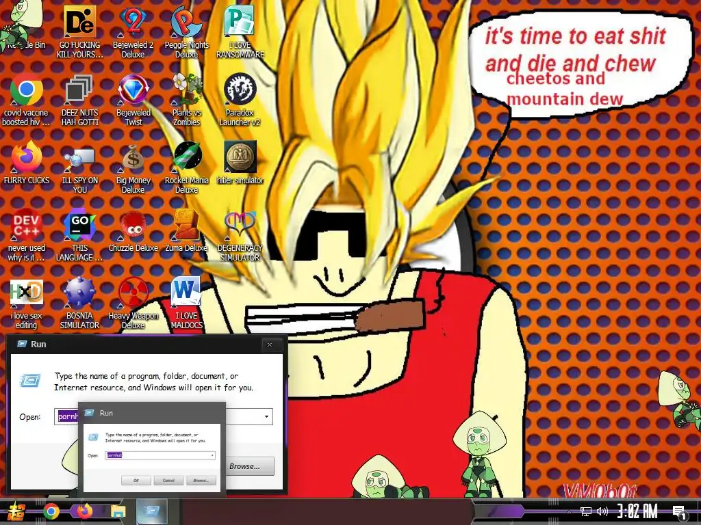
Task: Select the Word 'I LOVE MALDOCS' shortcut
Action: pos(186,303)
